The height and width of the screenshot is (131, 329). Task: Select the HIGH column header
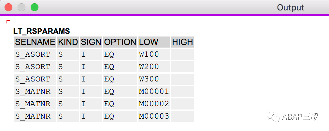(x=182, y=42)
